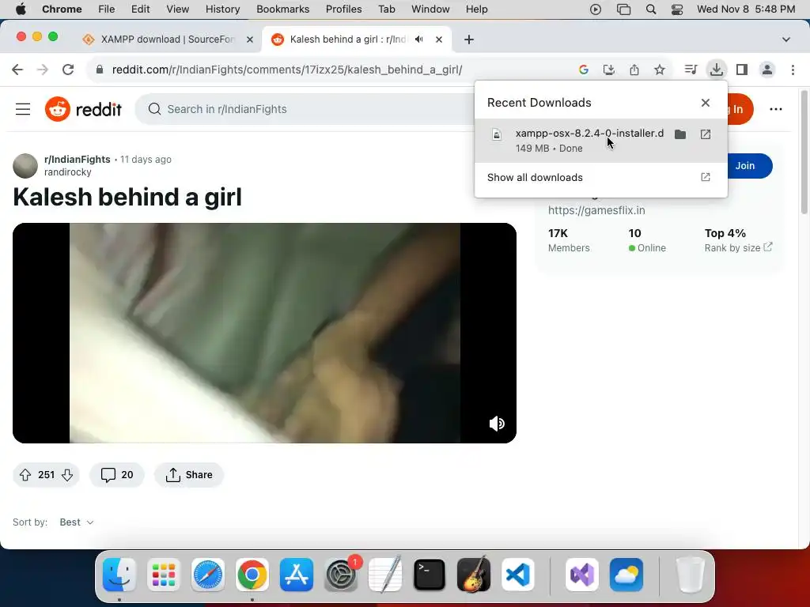The height and width of the screenshot is (607, 810).
Task: Go forward to next page
Action: click(43, 70)
